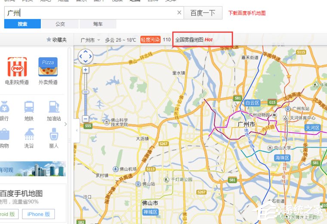Viewport: 327px width, 224px height.
Task: Switch to the 驾车 driving tab
Action: click(x=98, y=24)
